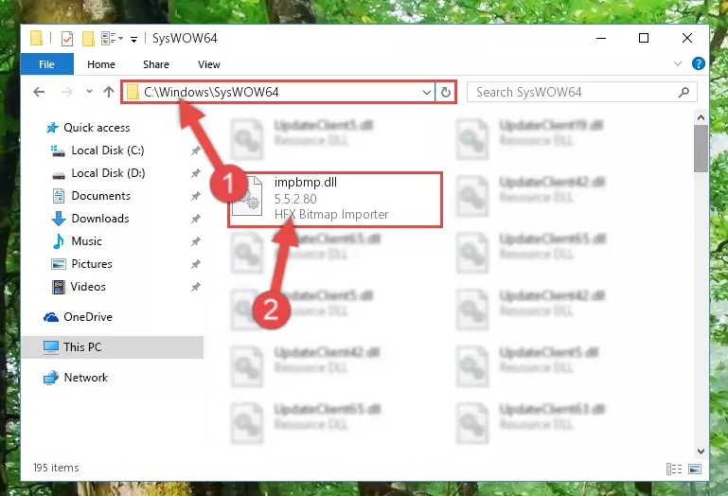728x496 pixels.
Task: Open Customize Quick Access Toolbar menu
Action: [133, 40]
